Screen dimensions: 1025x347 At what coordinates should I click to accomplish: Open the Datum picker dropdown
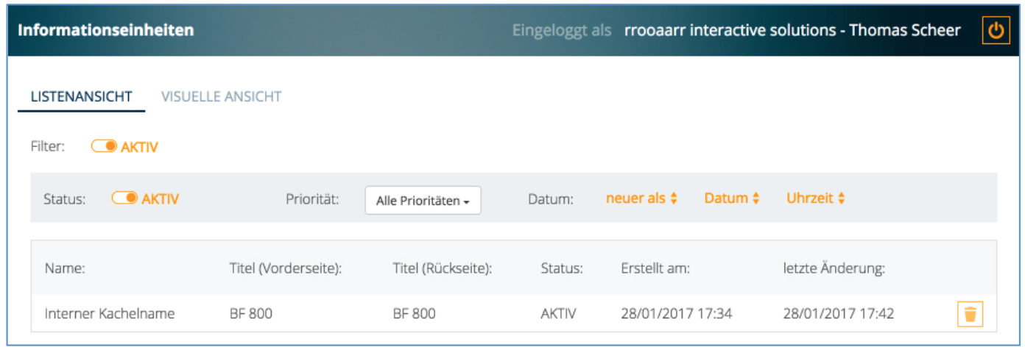tap(732, 198)
